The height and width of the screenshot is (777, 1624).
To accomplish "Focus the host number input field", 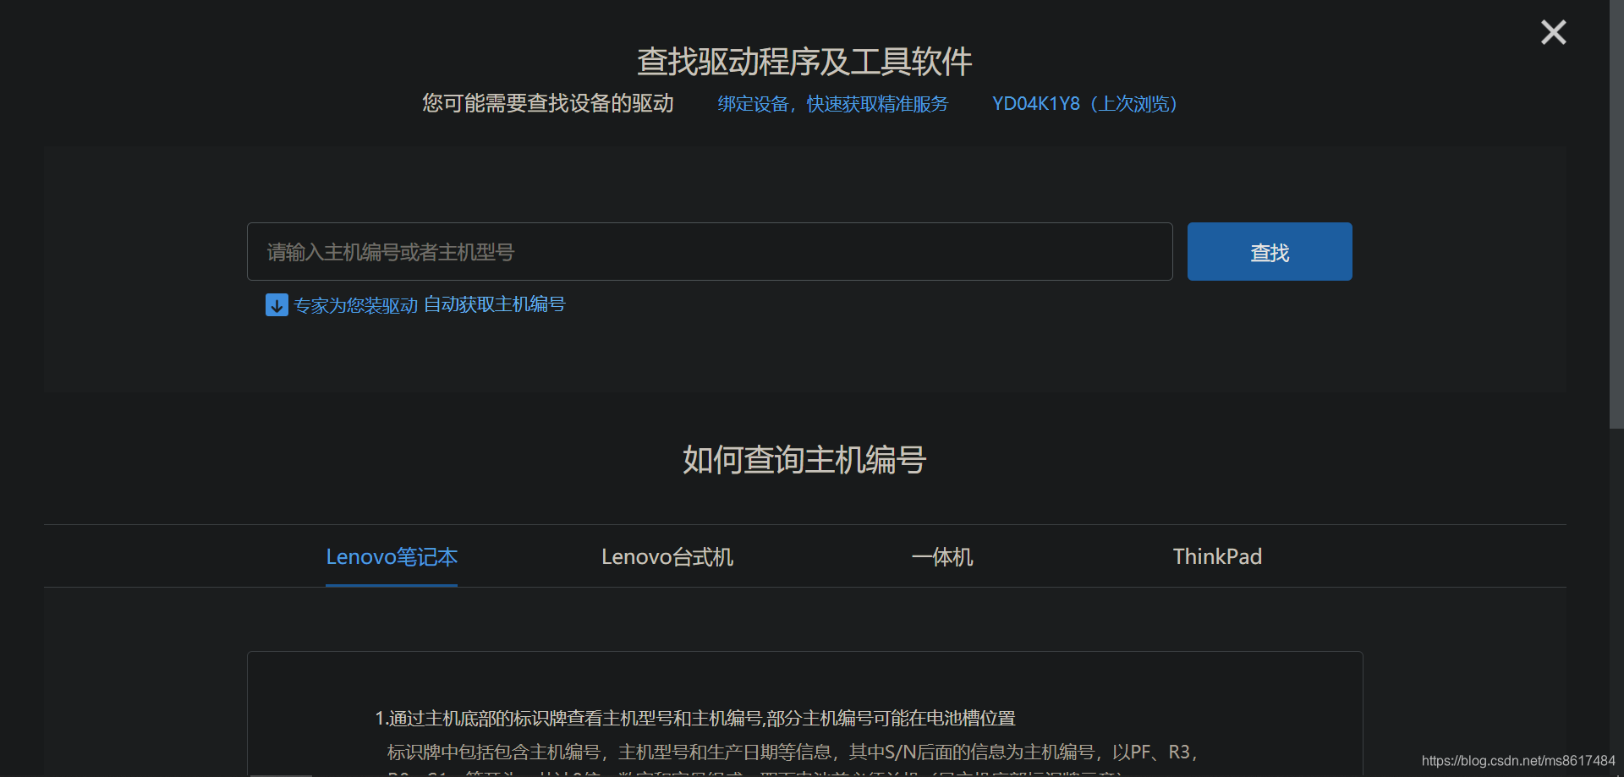I will coord(710,252).
